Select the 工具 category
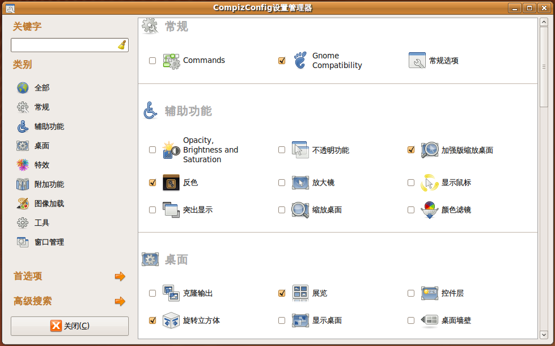This screenshot has height=346, width=555. pos(42,223)
